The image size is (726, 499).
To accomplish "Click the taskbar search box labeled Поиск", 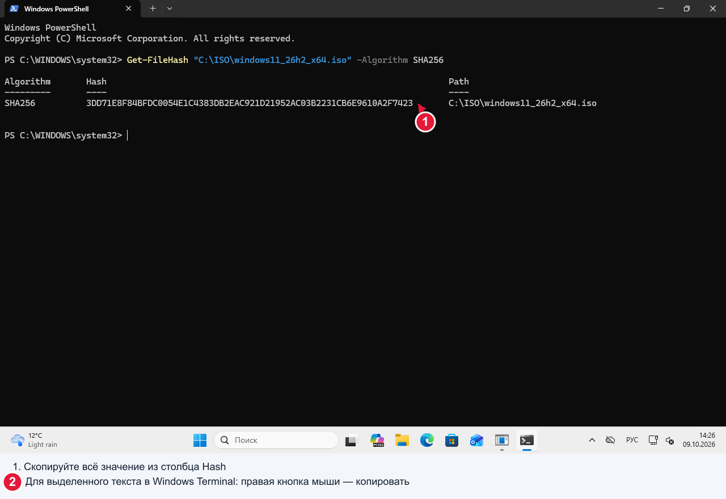I will pos(276,440).
